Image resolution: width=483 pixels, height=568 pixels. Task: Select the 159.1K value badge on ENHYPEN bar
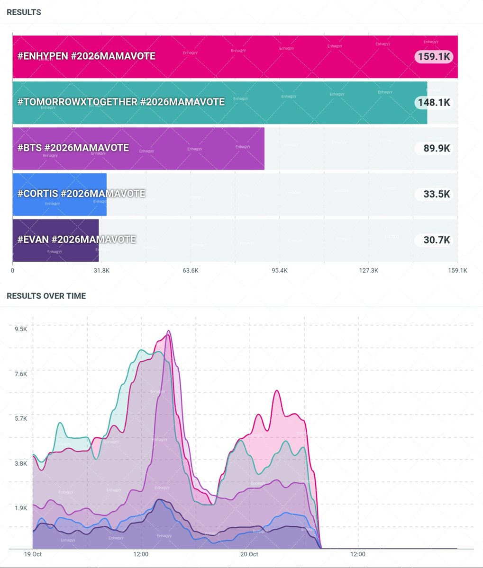[434, 57]
